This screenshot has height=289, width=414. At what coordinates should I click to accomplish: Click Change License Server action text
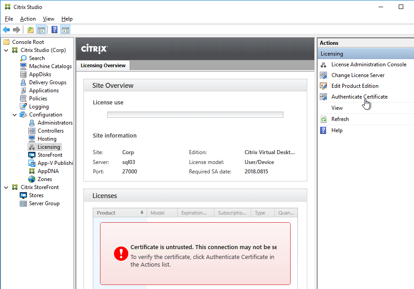coord(358,75)
